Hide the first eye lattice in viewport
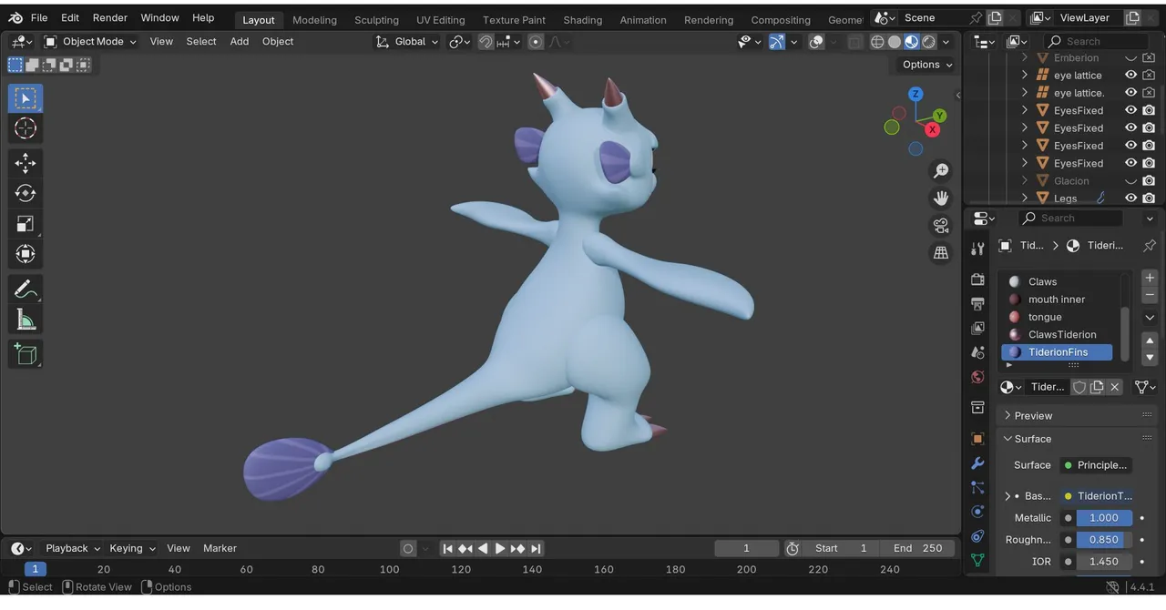 tap(1130, 75)
